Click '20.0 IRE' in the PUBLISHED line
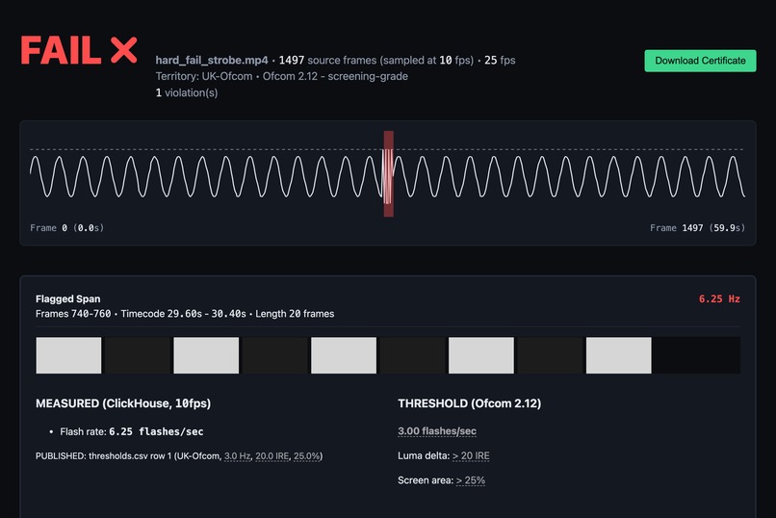The image size is (776, 518). coord(272,456)
